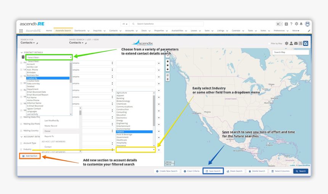
Task: Click the pin icon next to Saved Search Contacts
Action: tap(86, 43)
